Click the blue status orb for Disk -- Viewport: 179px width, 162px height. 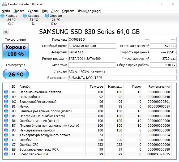pos(47,16)
